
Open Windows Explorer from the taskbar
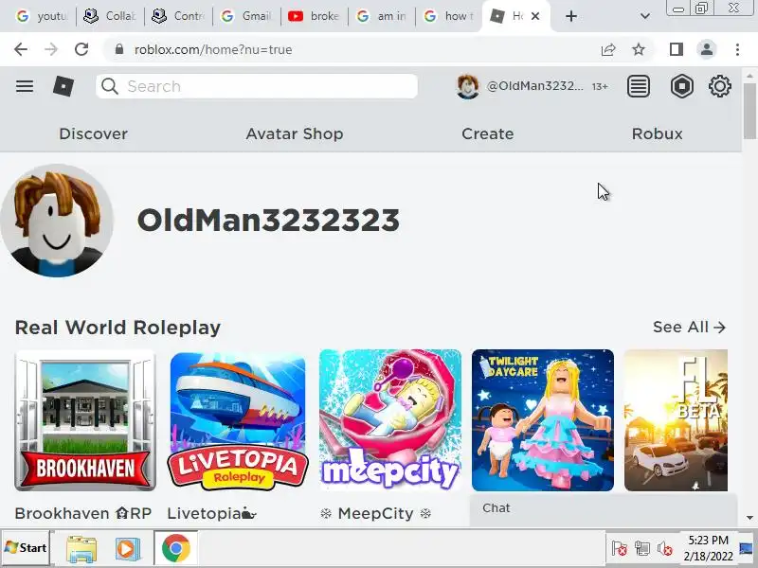coord(81,548)
